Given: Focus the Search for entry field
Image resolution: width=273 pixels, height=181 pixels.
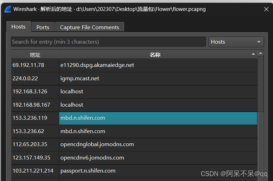Looking at the screenshot, I should tap(108, 42).
